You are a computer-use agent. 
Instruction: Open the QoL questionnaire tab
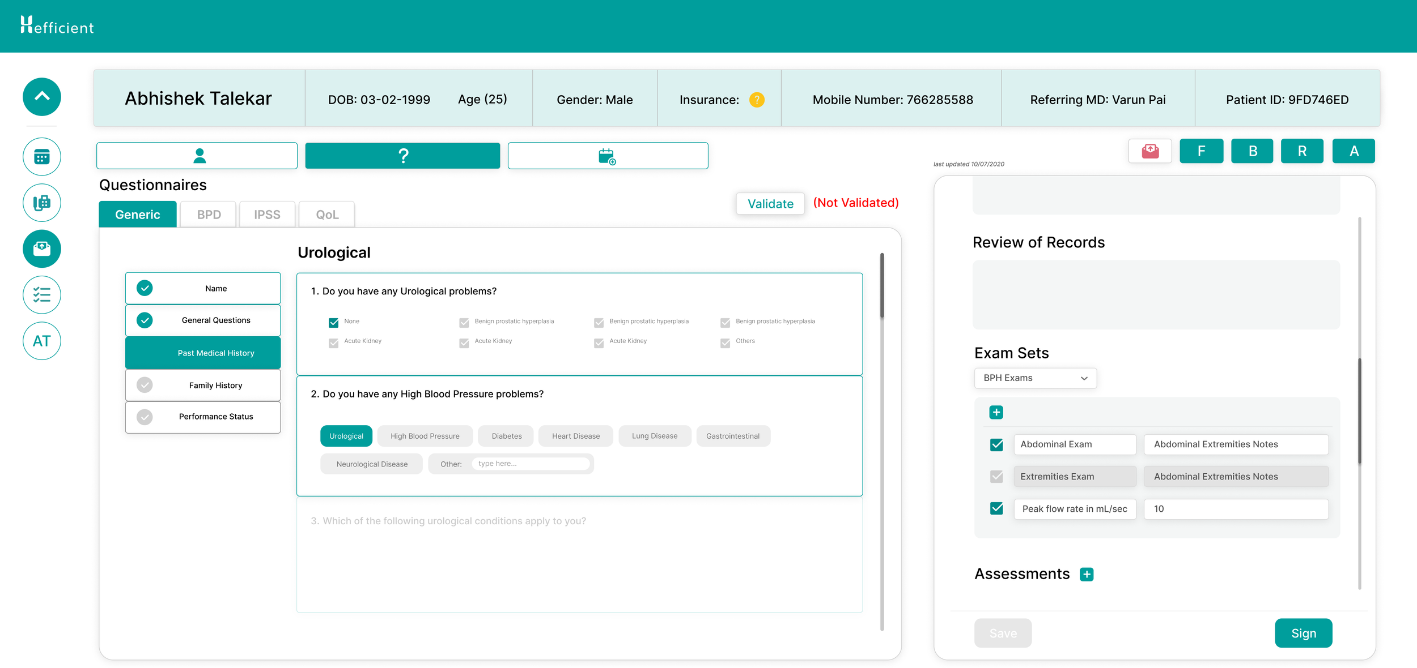327,215
